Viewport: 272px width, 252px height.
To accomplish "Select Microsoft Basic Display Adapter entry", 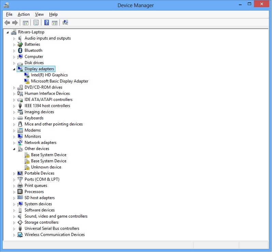I will (x=60, y=81).
